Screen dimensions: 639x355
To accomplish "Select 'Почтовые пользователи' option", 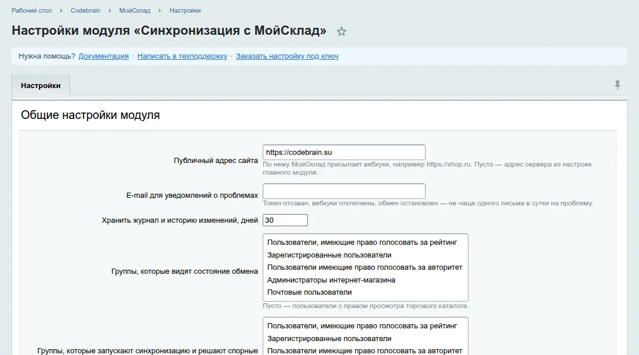I will 309,292.
